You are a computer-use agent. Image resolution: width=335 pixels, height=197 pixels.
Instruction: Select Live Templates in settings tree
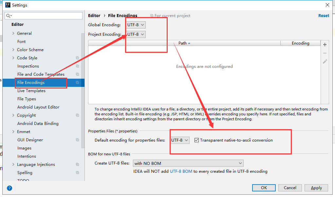pyautogui.click(x=31, y=91)
